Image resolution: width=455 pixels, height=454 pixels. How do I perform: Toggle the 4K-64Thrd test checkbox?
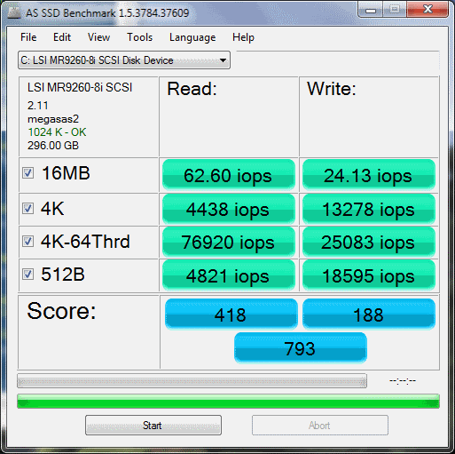click(27, 242)
